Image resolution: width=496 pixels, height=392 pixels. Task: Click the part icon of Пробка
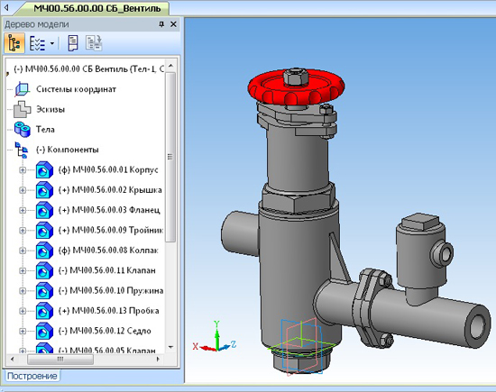(x=44, y=311)
